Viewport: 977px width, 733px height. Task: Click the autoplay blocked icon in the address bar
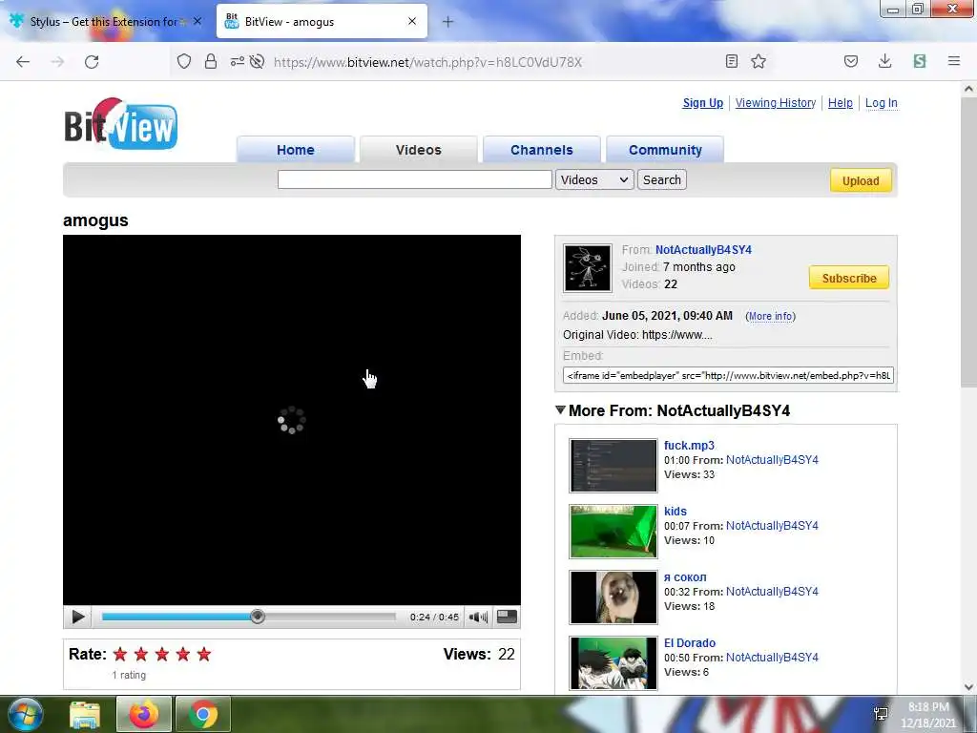coord(257,61)
